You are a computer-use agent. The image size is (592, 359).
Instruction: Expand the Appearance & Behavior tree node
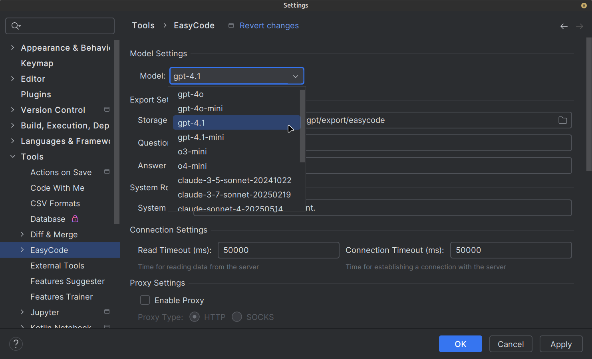13,48
